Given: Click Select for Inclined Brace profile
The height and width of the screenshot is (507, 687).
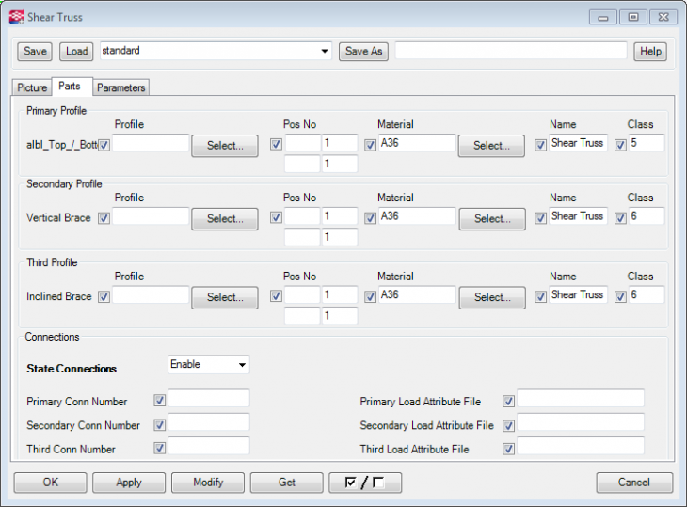Looking at the screenshot, I should [225, 297].
